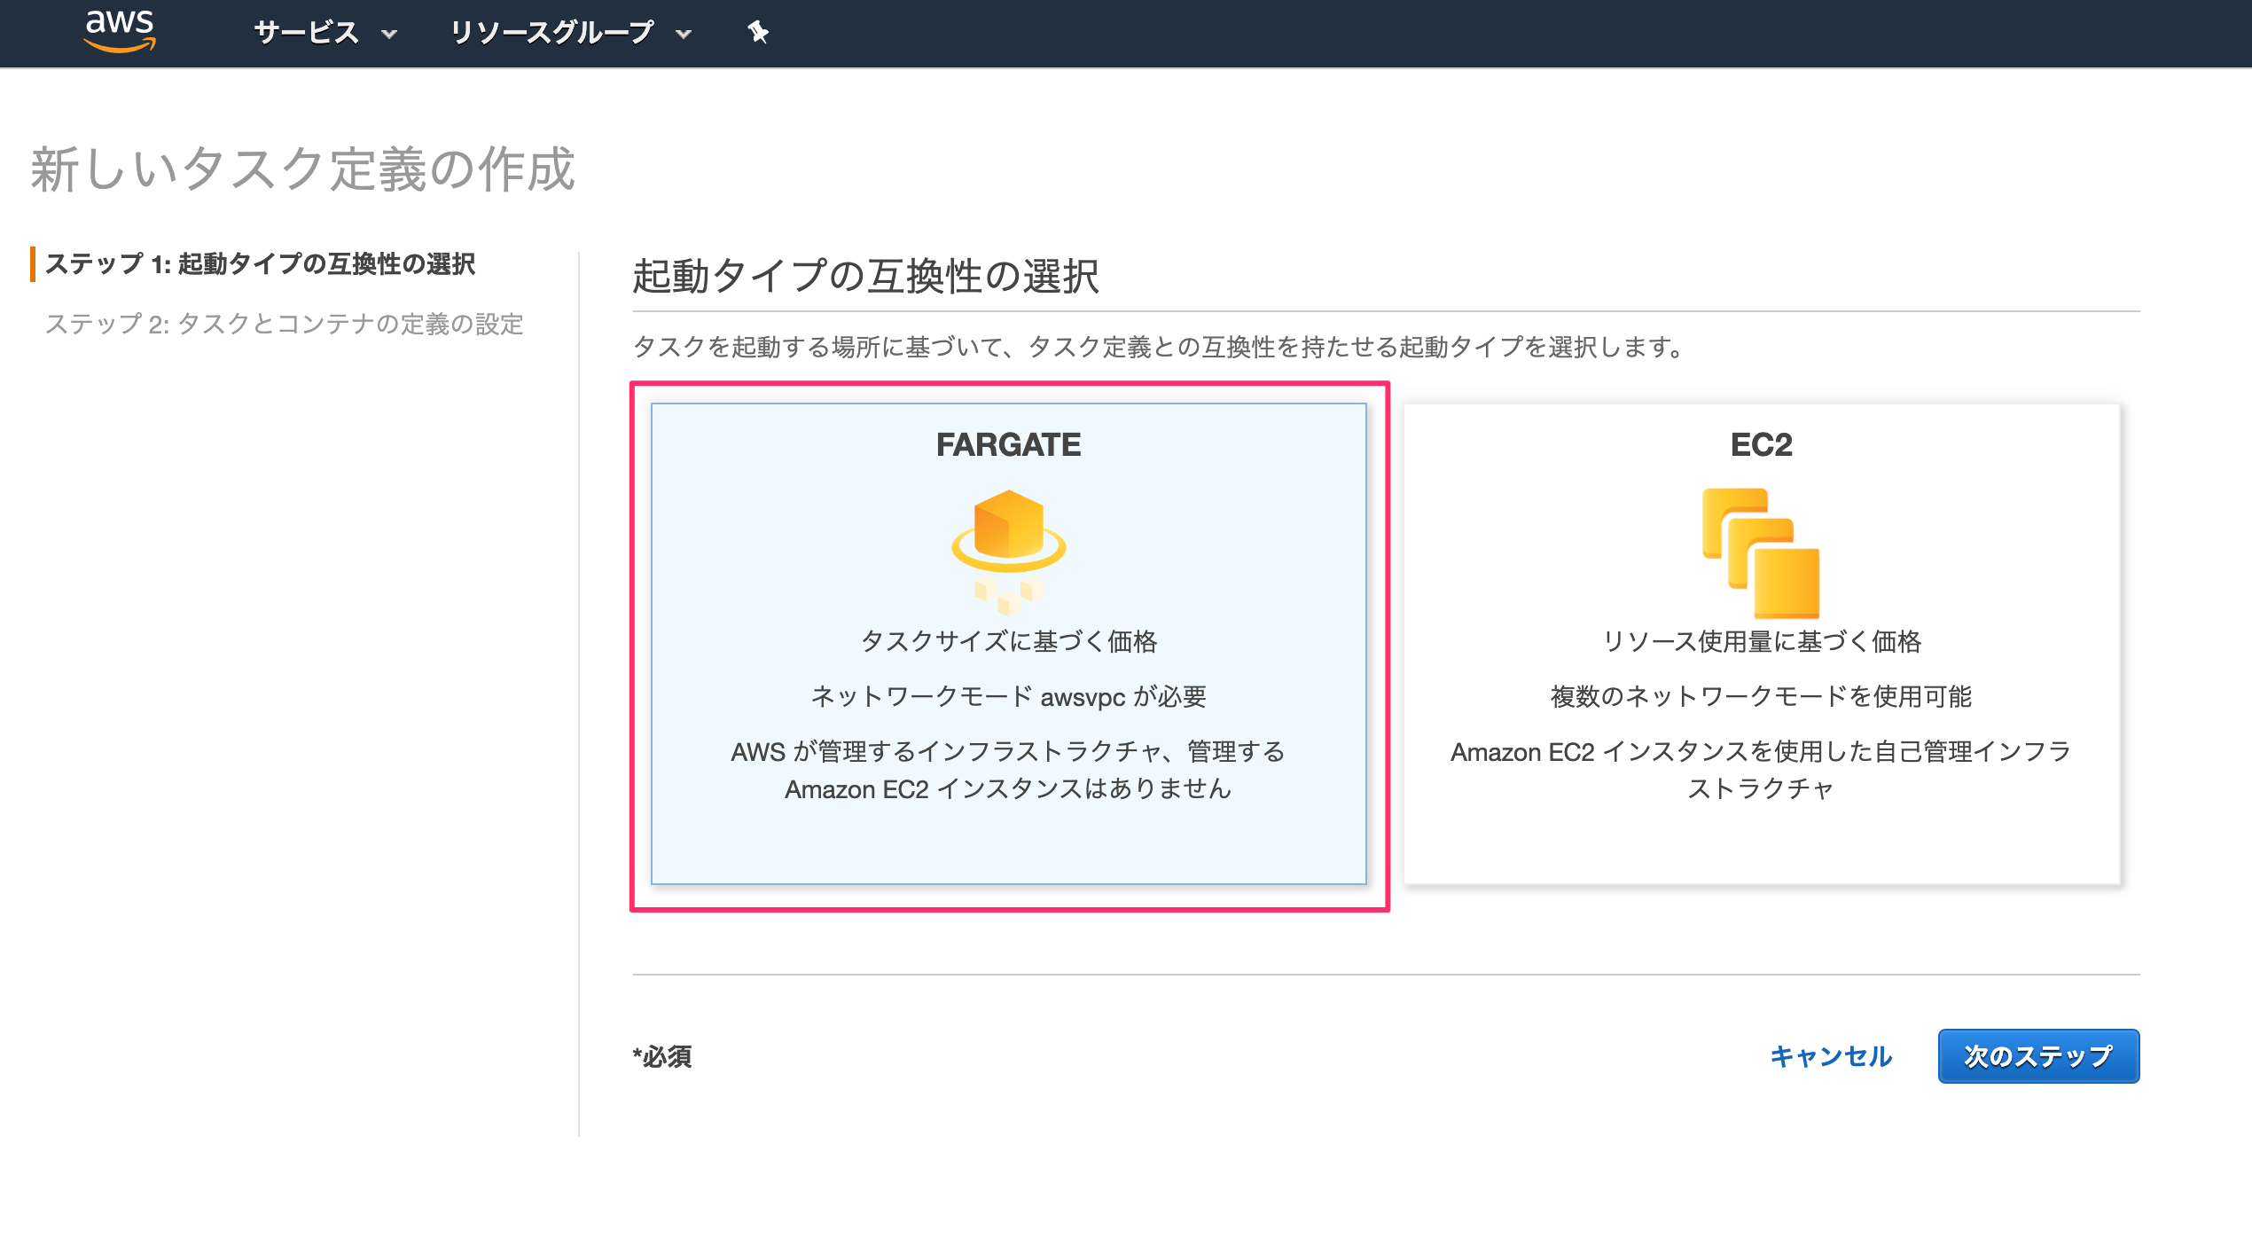This screenshot has width=2252, height=1254.
Task: Click the Fargate AWS-managed infrastructure description
Action: coord(1008,770)
